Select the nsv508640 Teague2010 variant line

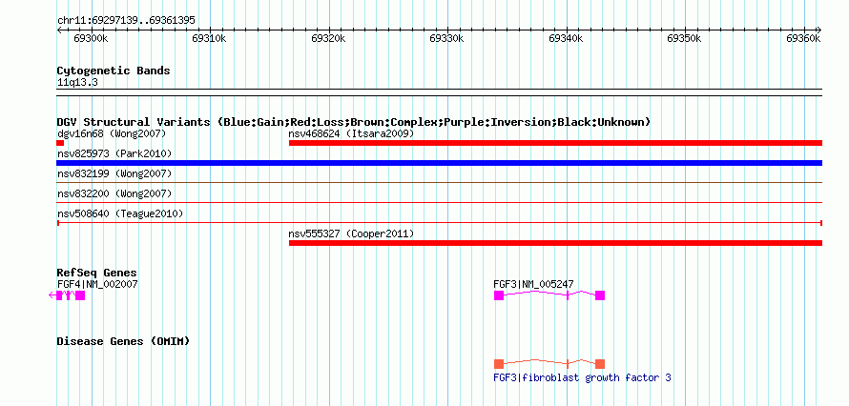click(x=440, y=223)
